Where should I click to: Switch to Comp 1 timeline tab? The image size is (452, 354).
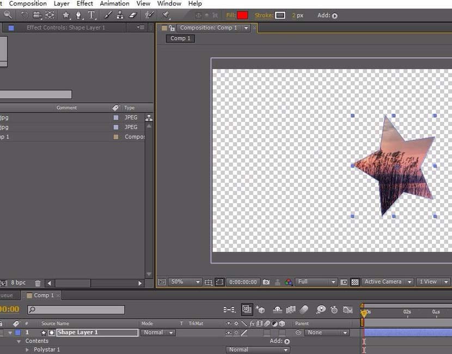tap(44, 295)
